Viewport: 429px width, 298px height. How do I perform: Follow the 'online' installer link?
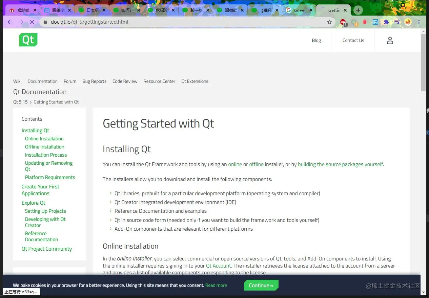tap(235, 164)
